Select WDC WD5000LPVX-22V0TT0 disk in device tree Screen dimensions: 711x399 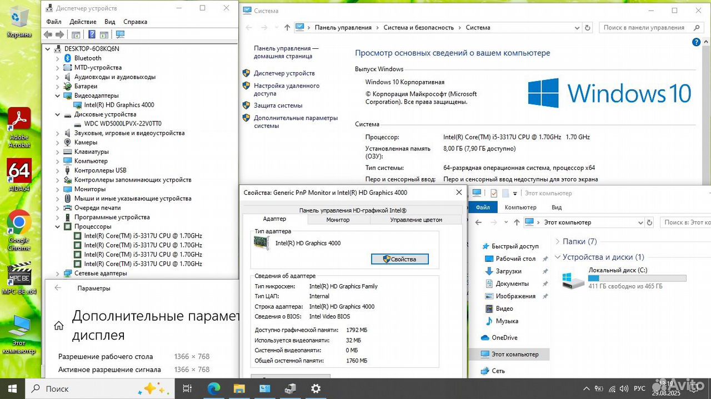pos(123,124)
